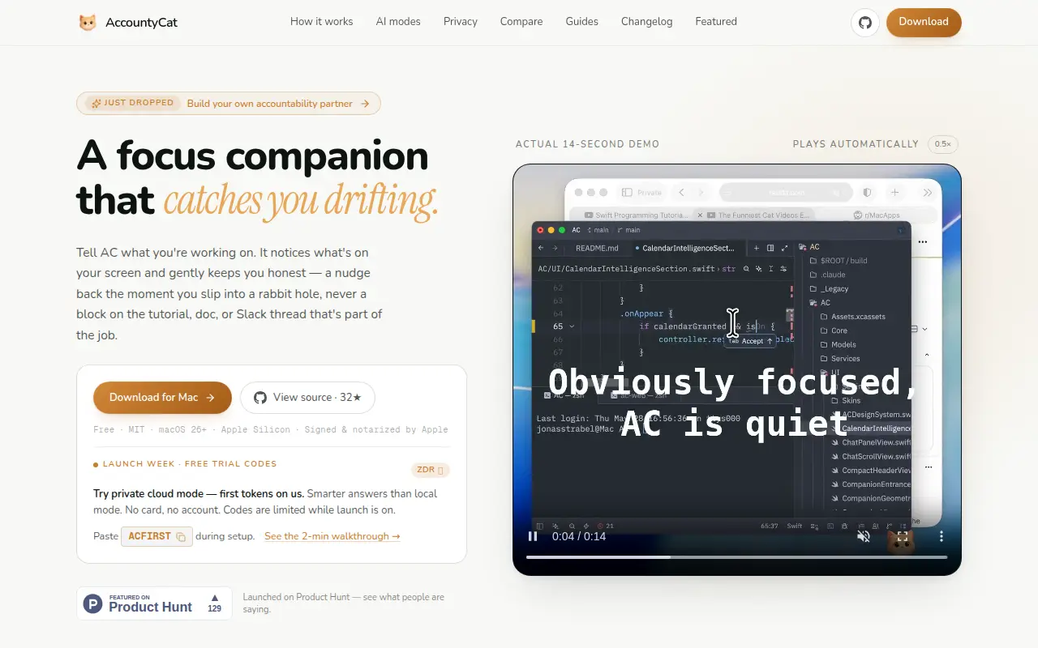Expand the Services folder in video

pyautogui.click(x=840, y=358)
